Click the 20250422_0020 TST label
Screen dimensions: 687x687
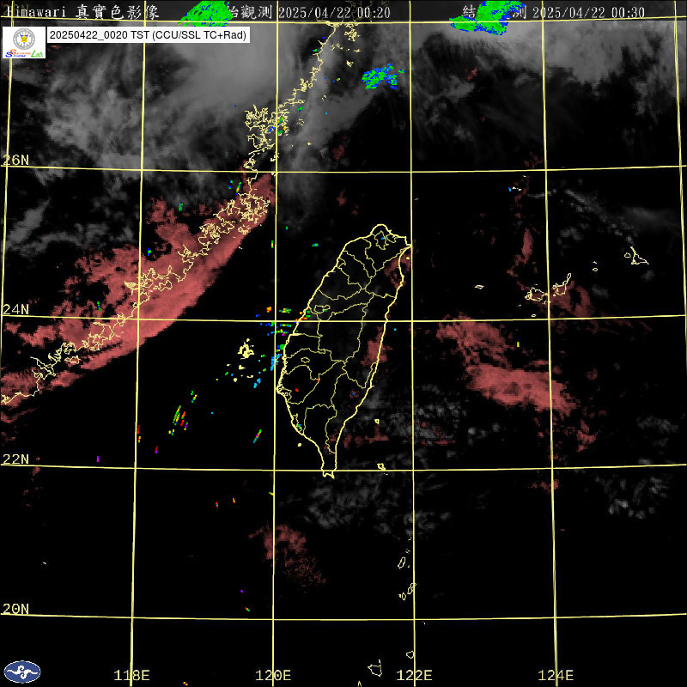coord(149,35)
